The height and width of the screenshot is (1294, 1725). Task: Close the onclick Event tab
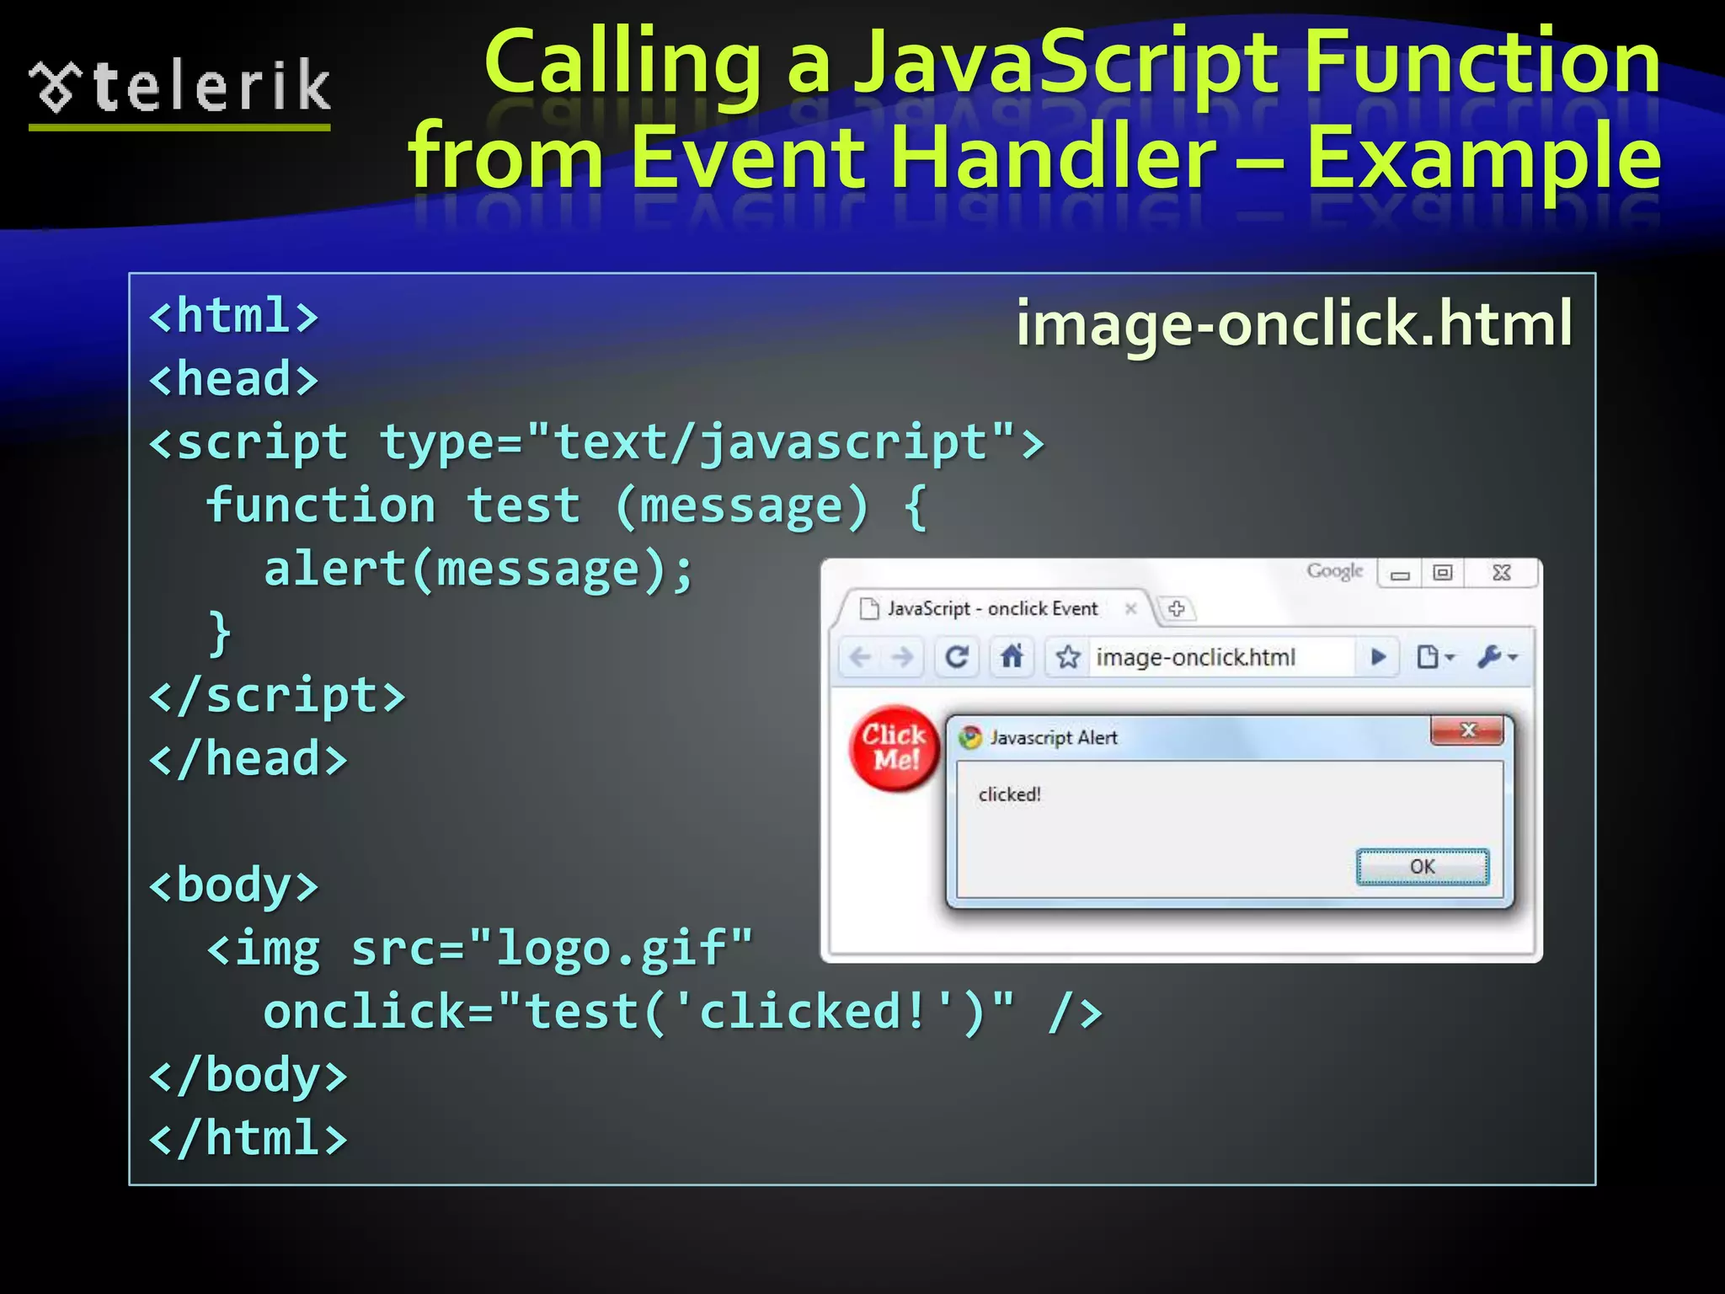click(1131, 608)
